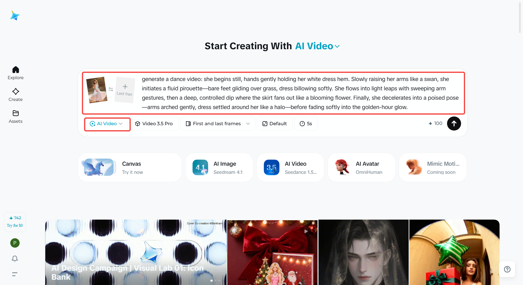Open the sidebar more menu icon
The height and width of the screenshot is (285, 523).
click(15, 274)
